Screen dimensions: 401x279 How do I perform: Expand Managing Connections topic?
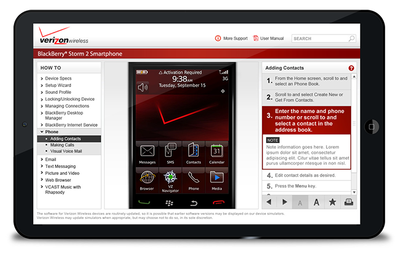pos(67,106)
